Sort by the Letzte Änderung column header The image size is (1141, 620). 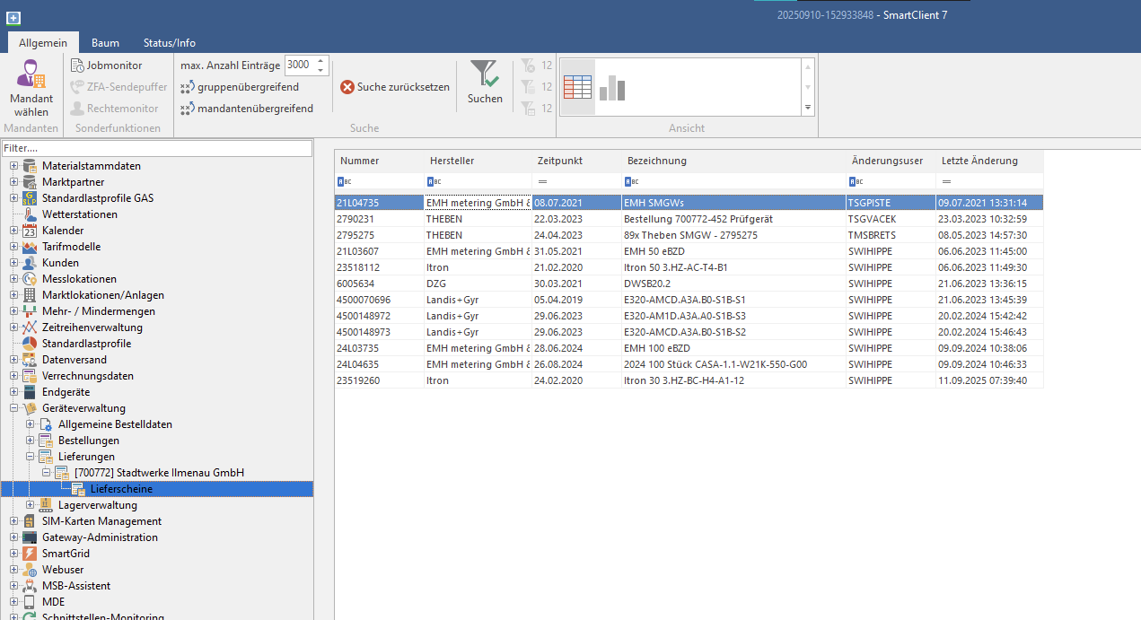click(x=979, y=161)
